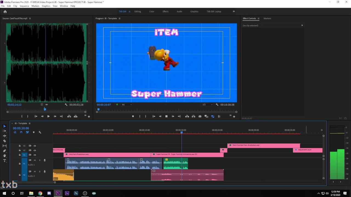Image resolution: width=351 pixels, height=197 pixels.
Task: Open the Sequence menu
Action: click(24, 6)
